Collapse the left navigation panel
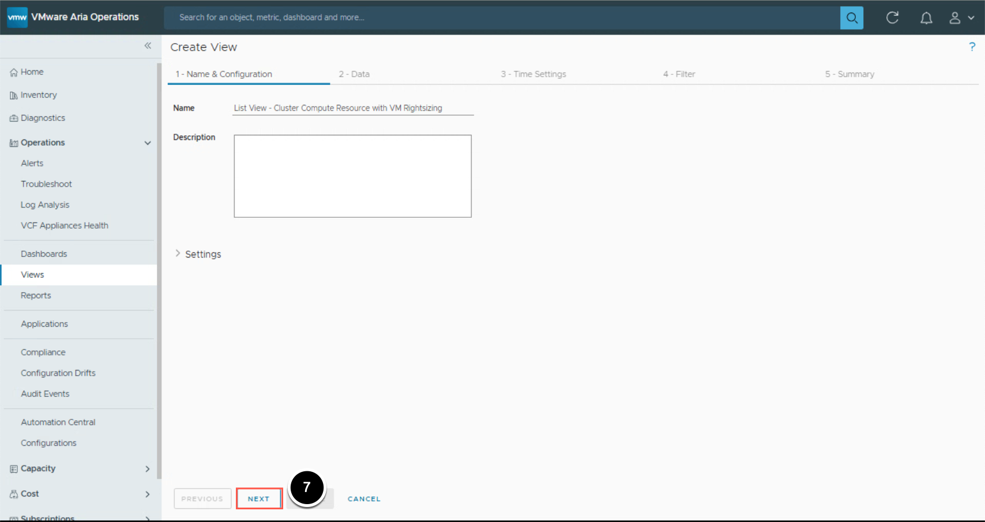Viewport: 985px width, 522px height. (x=148, y=46)
